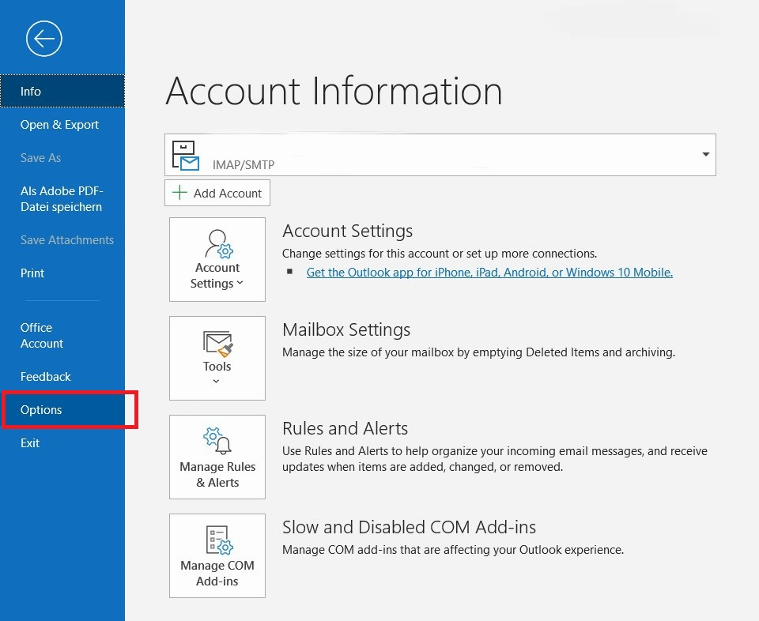Image resolution: width=759 pixels, height=621 pixels.
Task: Open the account selector dropdown arrow
Action: click(x=706, y=154)
